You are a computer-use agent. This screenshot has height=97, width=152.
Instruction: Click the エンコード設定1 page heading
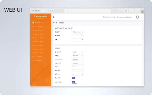tap(58, 23)
